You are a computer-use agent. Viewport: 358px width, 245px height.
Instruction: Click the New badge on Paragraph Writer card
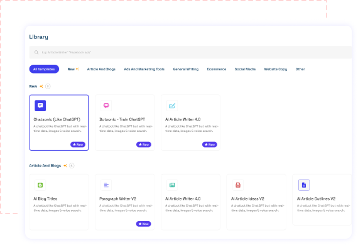click(x=144, y=224)
